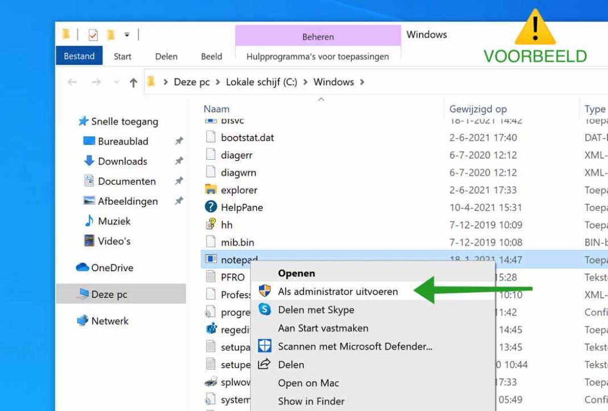Click the pin icon next to Downloads
This screenshot has width=608, height=411.
click(x=179, y=161)
